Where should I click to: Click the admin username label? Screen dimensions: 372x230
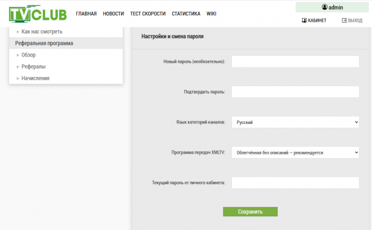pyautogui.click(x=335, y=7)
